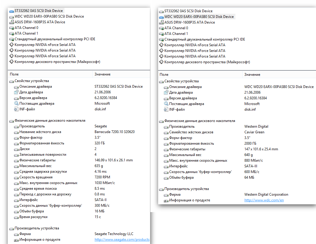Click the icon beside "Семейство жёстких дисков"
The image size is (316, 244).
coord(166,132)
